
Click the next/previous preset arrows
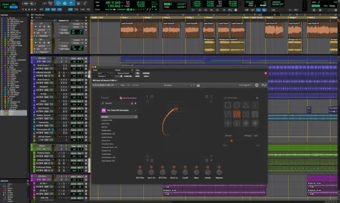click(192, 85)
